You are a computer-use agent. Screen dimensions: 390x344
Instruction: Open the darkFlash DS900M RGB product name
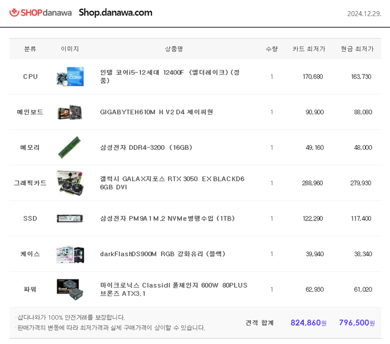tap(163, 254)
